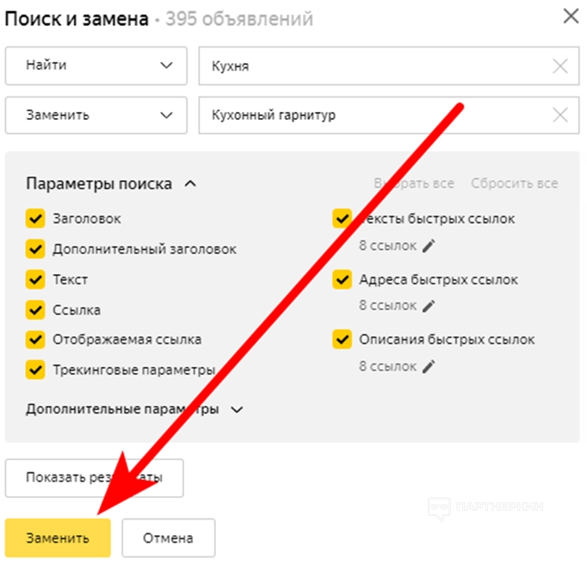Viewport: 587px width, 566px height.
Task: Click the yellow Заменить button
Action: (x=58, y=538)
